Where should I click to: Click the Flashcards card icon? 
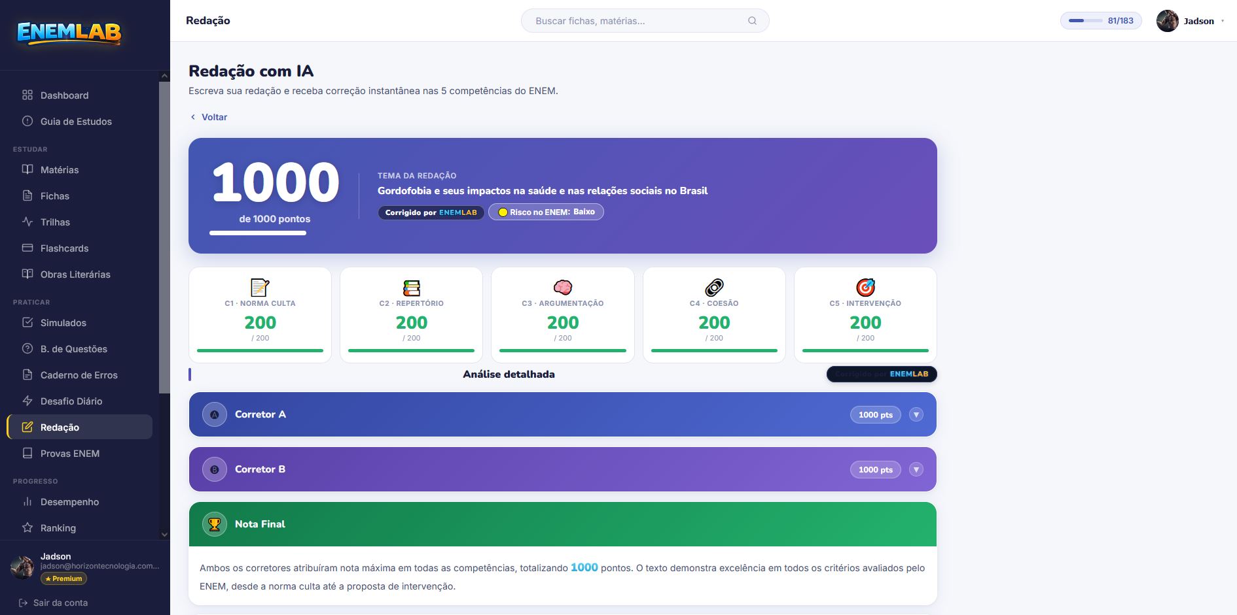[x=27, y=248]
